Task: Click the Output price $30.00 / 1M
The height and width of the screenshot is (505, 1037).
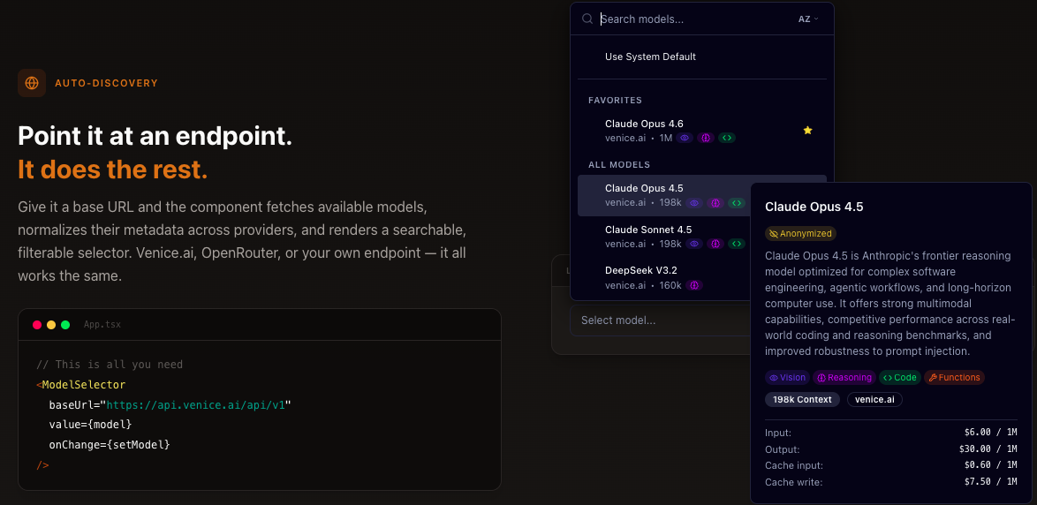Action: click(988, 448)
